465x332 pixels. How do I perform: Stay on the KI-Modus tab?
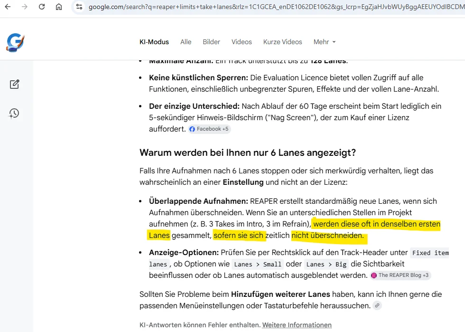154,42
